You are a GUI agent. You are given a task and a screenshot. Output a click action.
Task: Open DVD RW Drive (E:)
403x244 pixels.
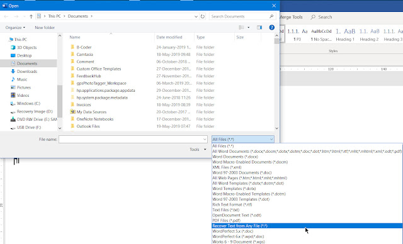[37, 119]
